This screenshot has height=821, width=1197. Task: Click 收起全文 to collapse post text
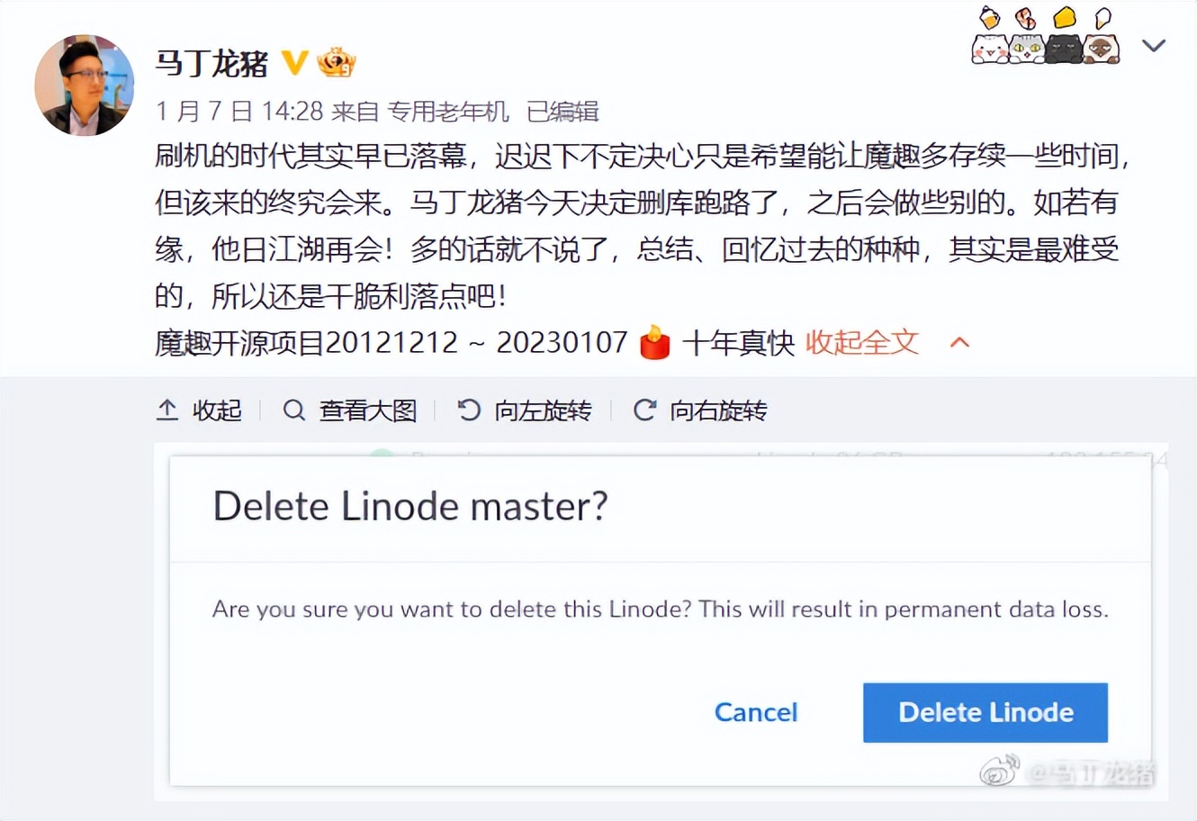point(861,342)
